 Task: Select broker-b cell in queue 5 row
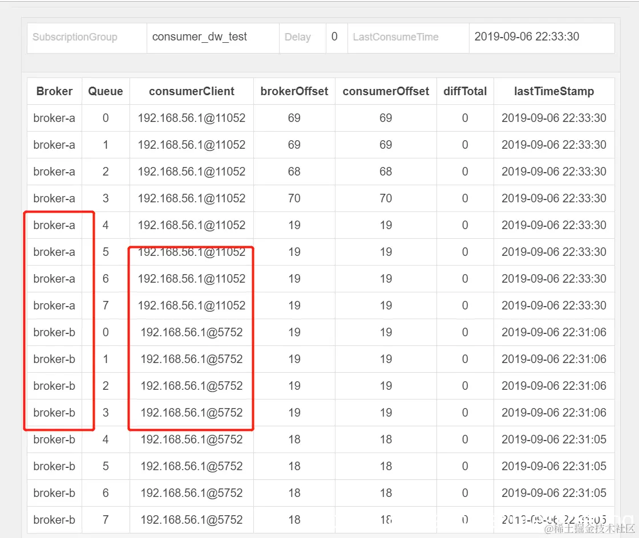54,466
